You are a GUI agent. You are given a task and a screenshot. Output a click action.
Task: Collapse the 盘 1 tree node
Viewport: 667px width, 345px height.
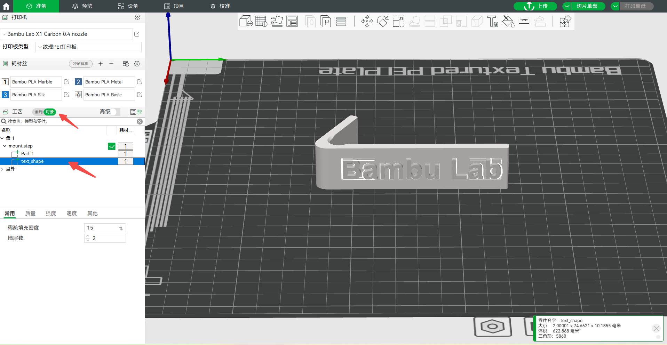[x=2, y=138]
